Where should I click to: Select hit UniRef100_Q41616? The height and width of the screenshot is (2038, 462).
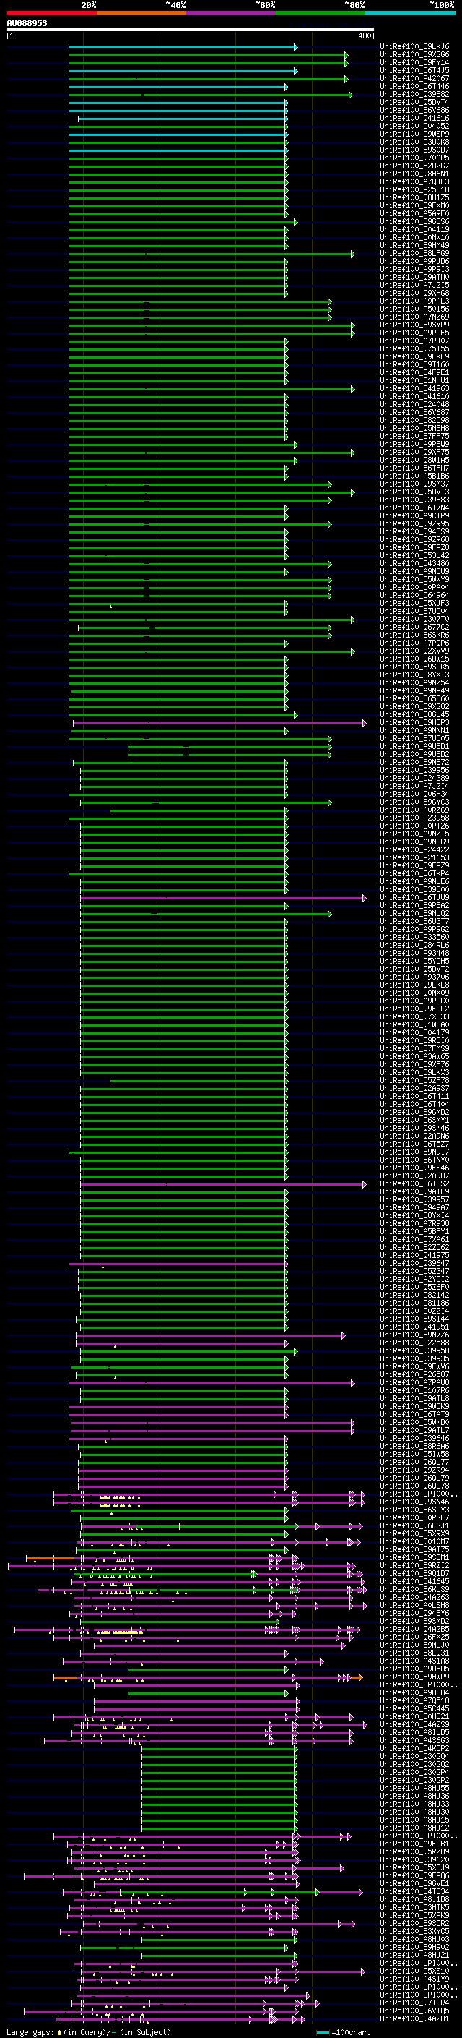414,118
